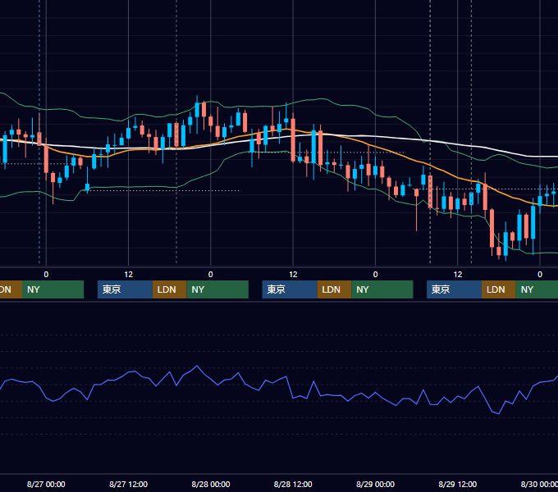Select the 東京 session block for 8/28
Image resolution: width=558 pixels, height=492 pixels.
[290, 289]
